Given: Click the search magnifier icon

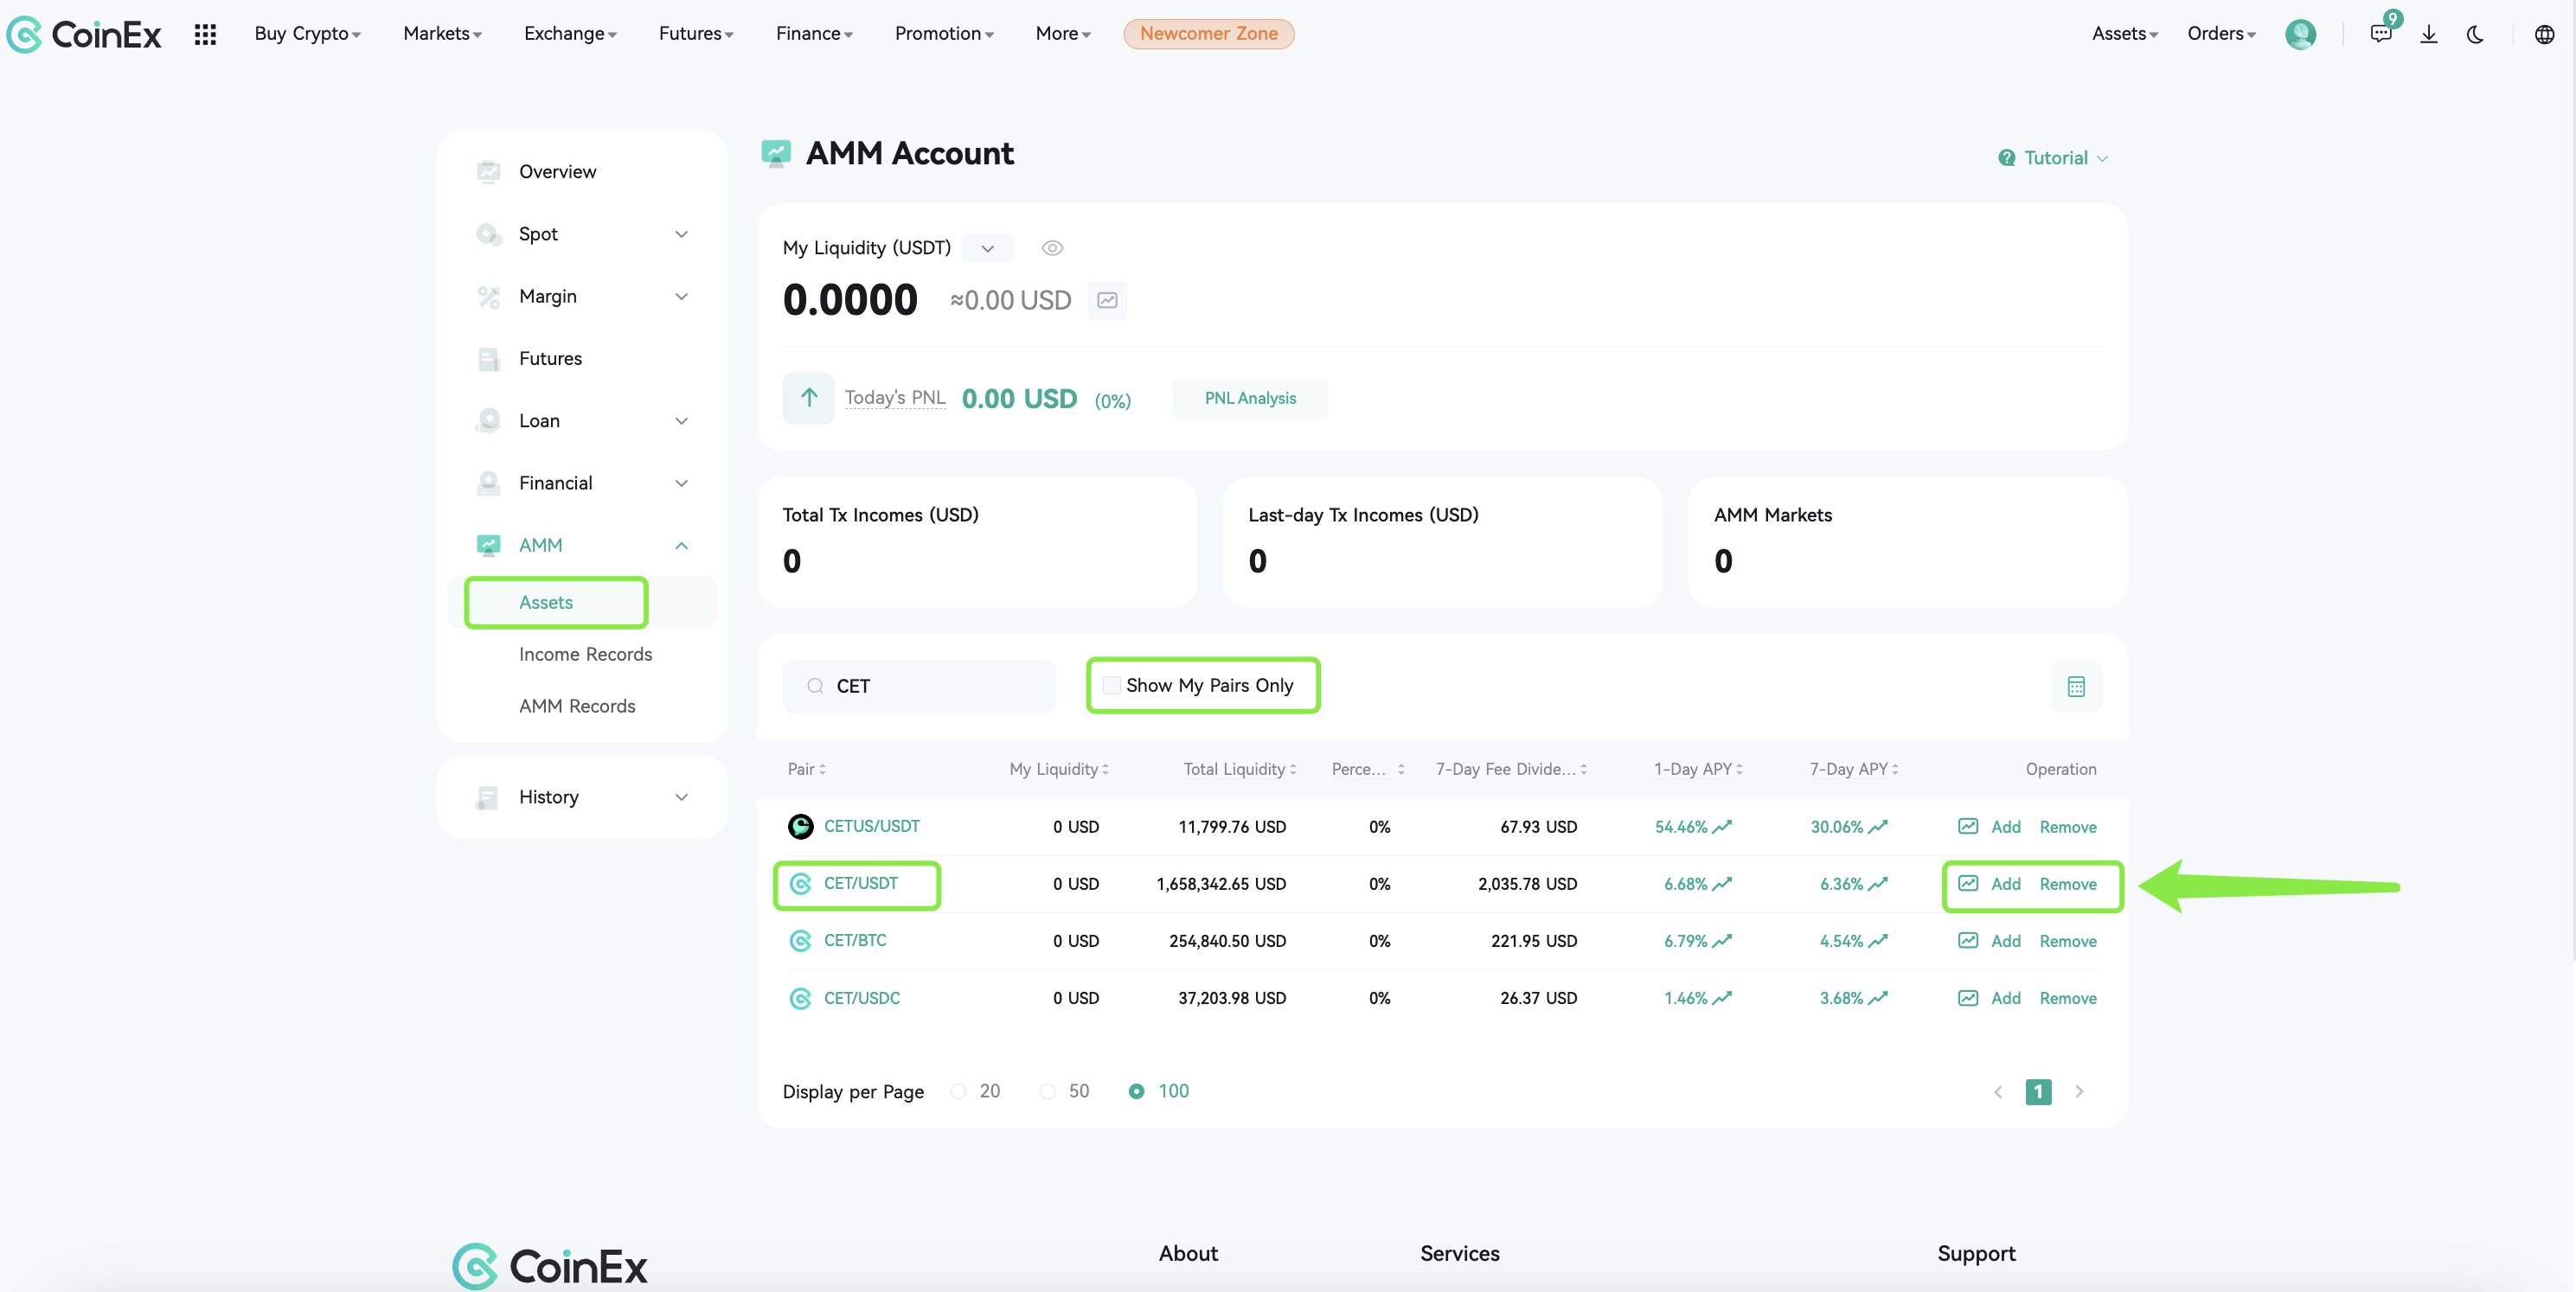Looking at the screenshot, I should (x=815, y=686).
